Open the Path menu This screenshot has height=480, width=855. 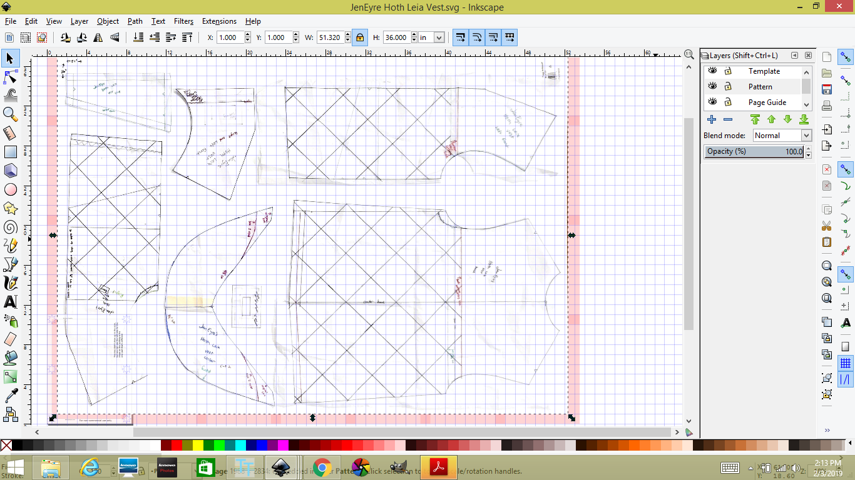(x=135, y=21)
